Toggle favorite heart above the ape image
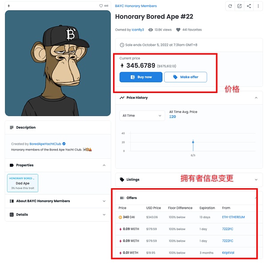This screenshot has height=263, width=267. [101, 6]
